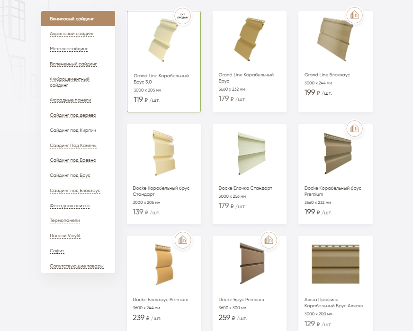Click house badge icon on Grand Line Блокхаус card
Viewport: 413px width, 331px height.
coord(354,15)
